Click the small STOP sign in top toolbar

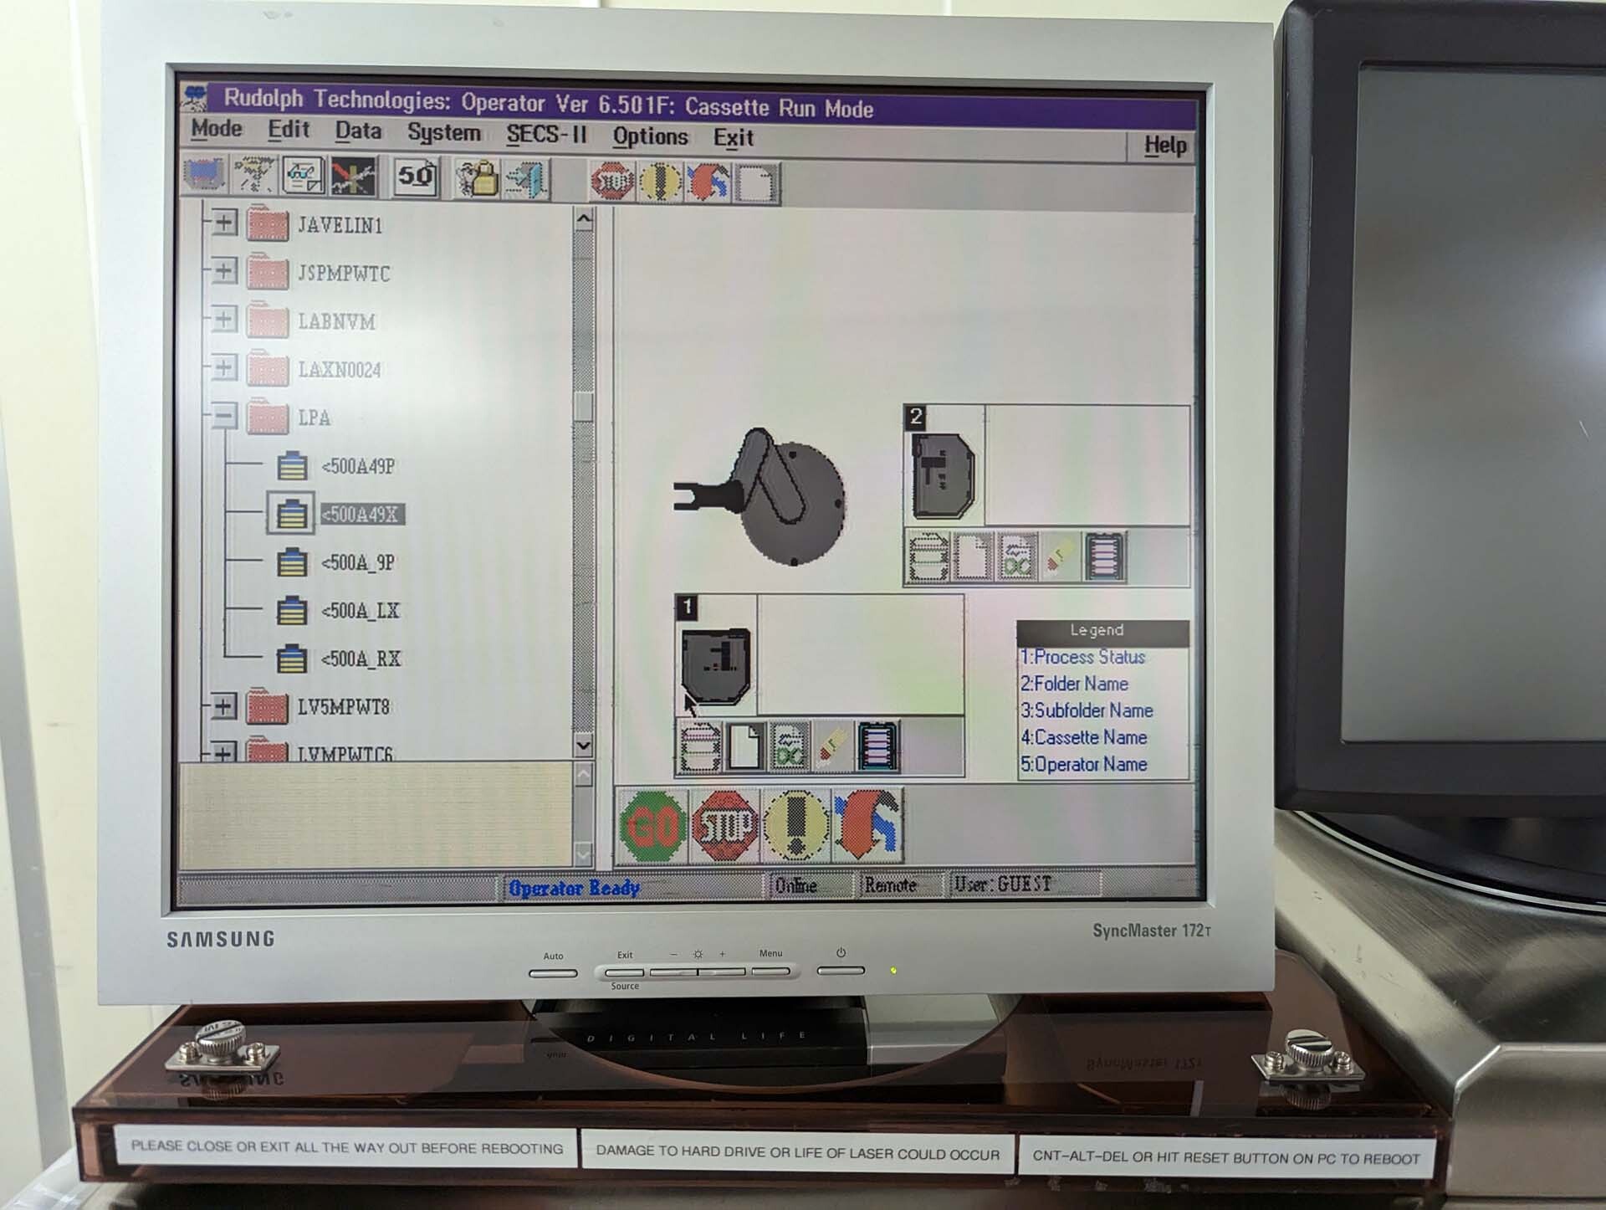tap(613, 181)
